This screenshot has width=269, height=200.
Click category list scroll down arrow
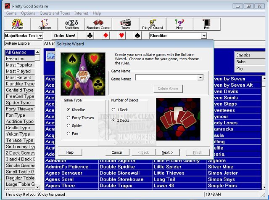pos(37,187)
